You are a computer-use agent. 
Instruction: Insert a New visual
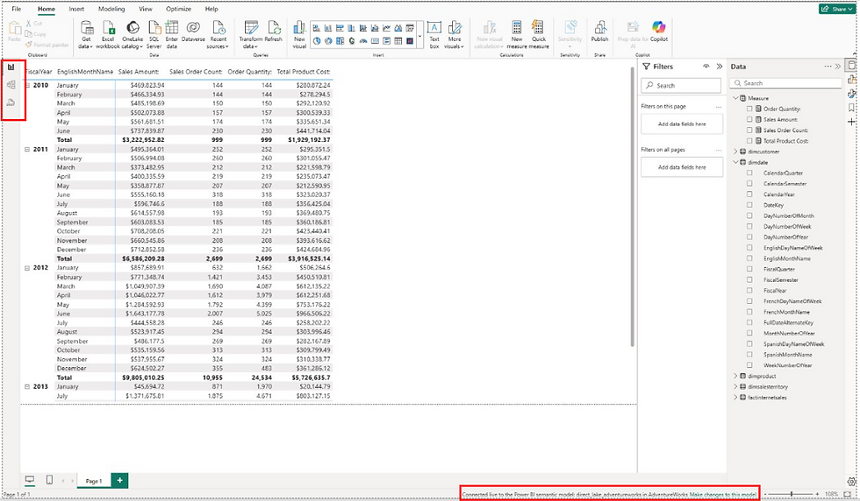click(299, 35)
